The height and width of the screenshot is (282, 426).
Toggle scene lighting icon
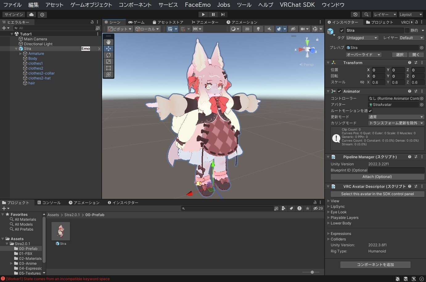258,29
